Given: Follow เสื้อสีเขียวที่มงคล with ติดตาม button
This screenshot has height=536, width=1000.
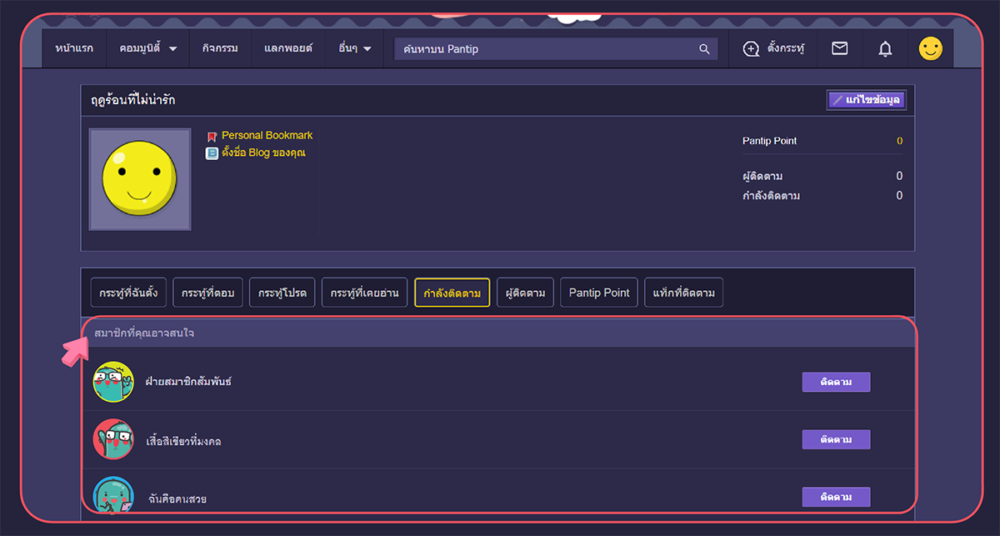Looking at the screenshot, I should (x=836, y=439).
